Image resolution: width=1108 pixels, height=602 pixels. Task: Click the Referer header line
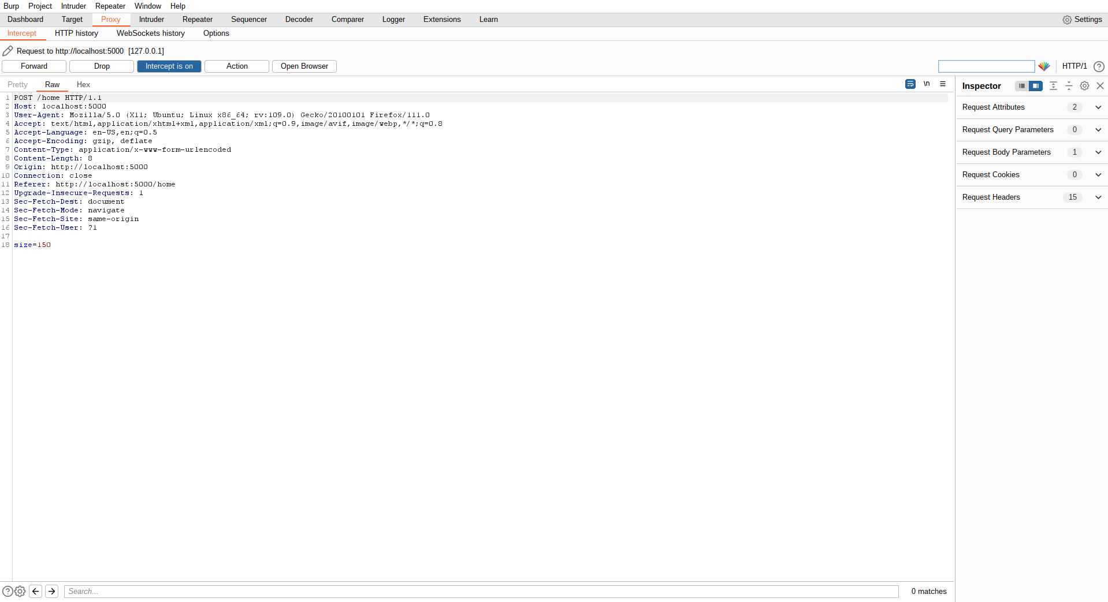coord(95,184)
